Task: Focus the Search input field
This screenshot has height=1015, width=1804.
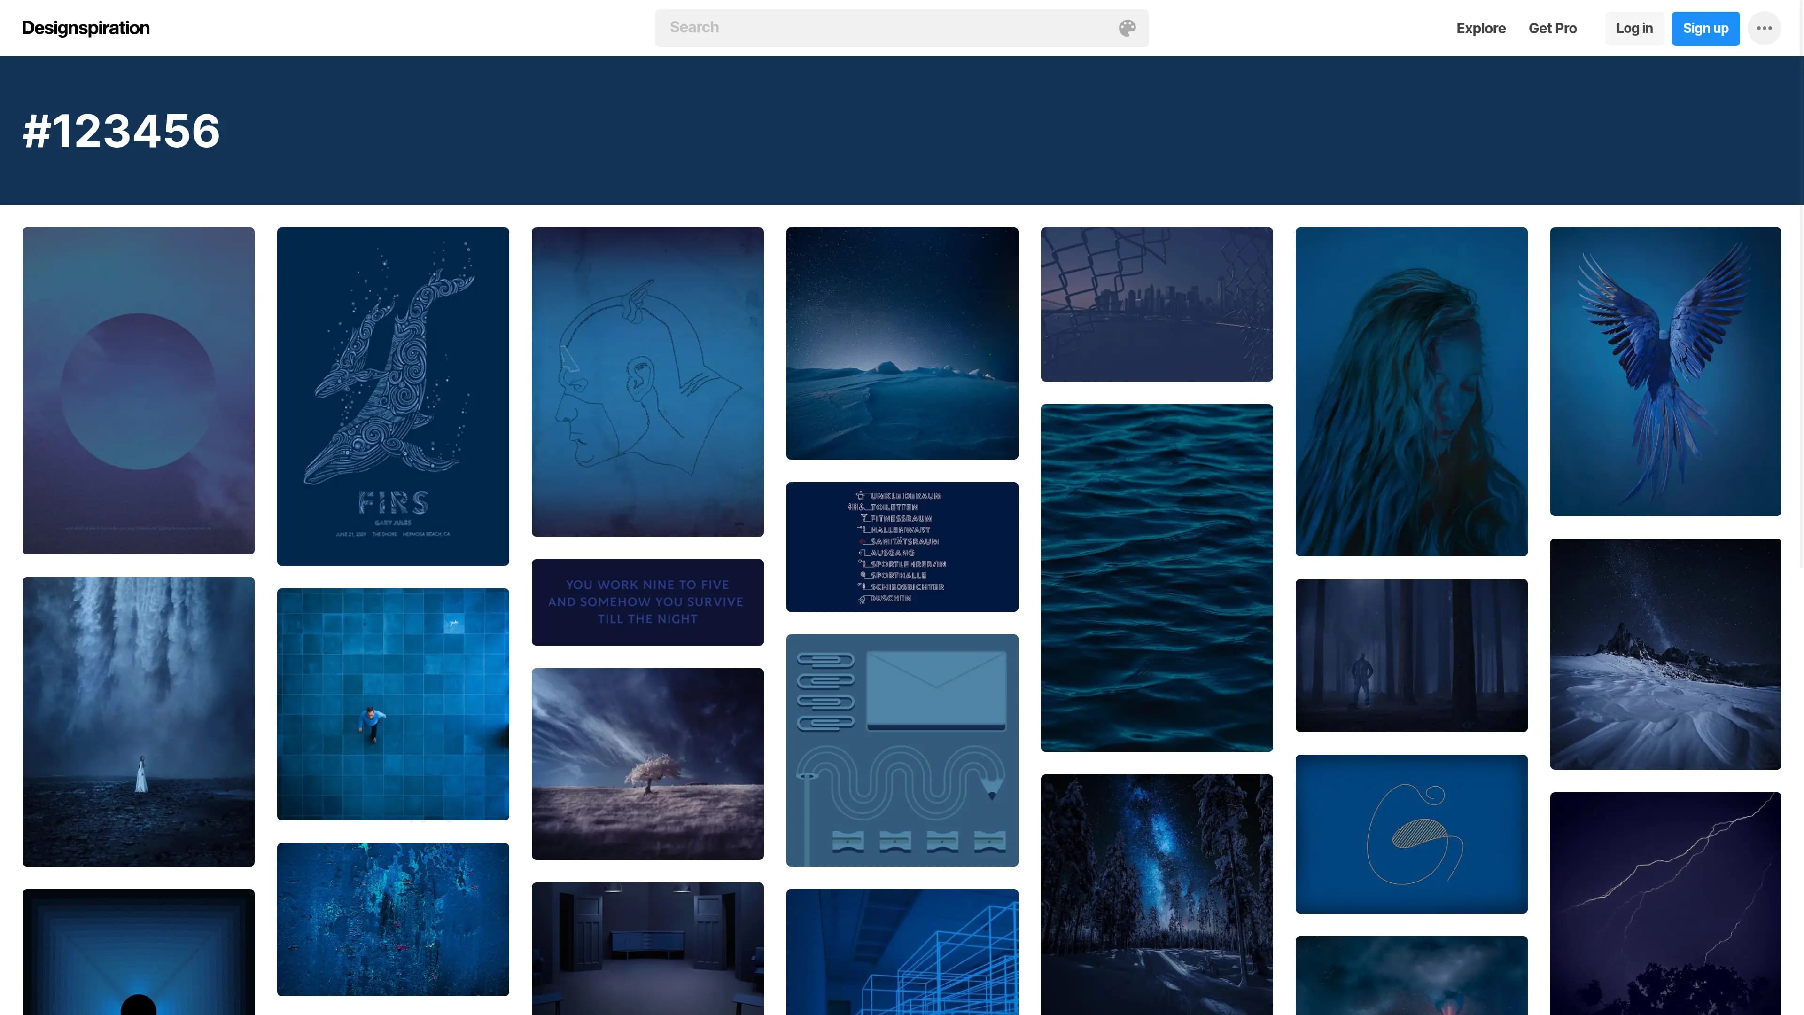Action: (902, 28)
